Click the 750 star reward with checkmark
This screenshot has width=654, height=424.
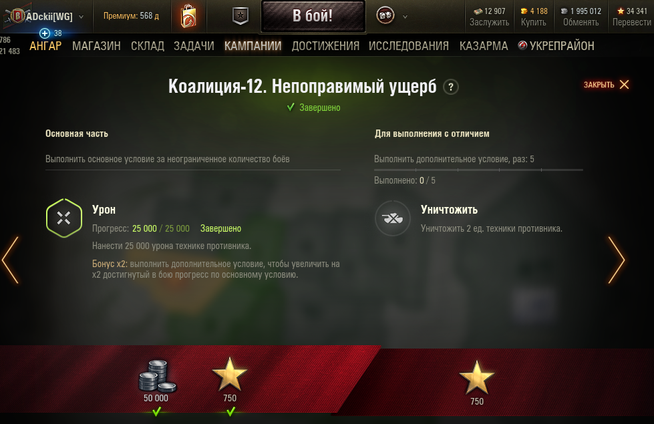tap(229, 375)
